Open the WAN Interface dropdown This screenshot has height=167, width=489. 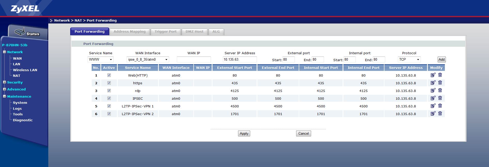click(148, 59)
